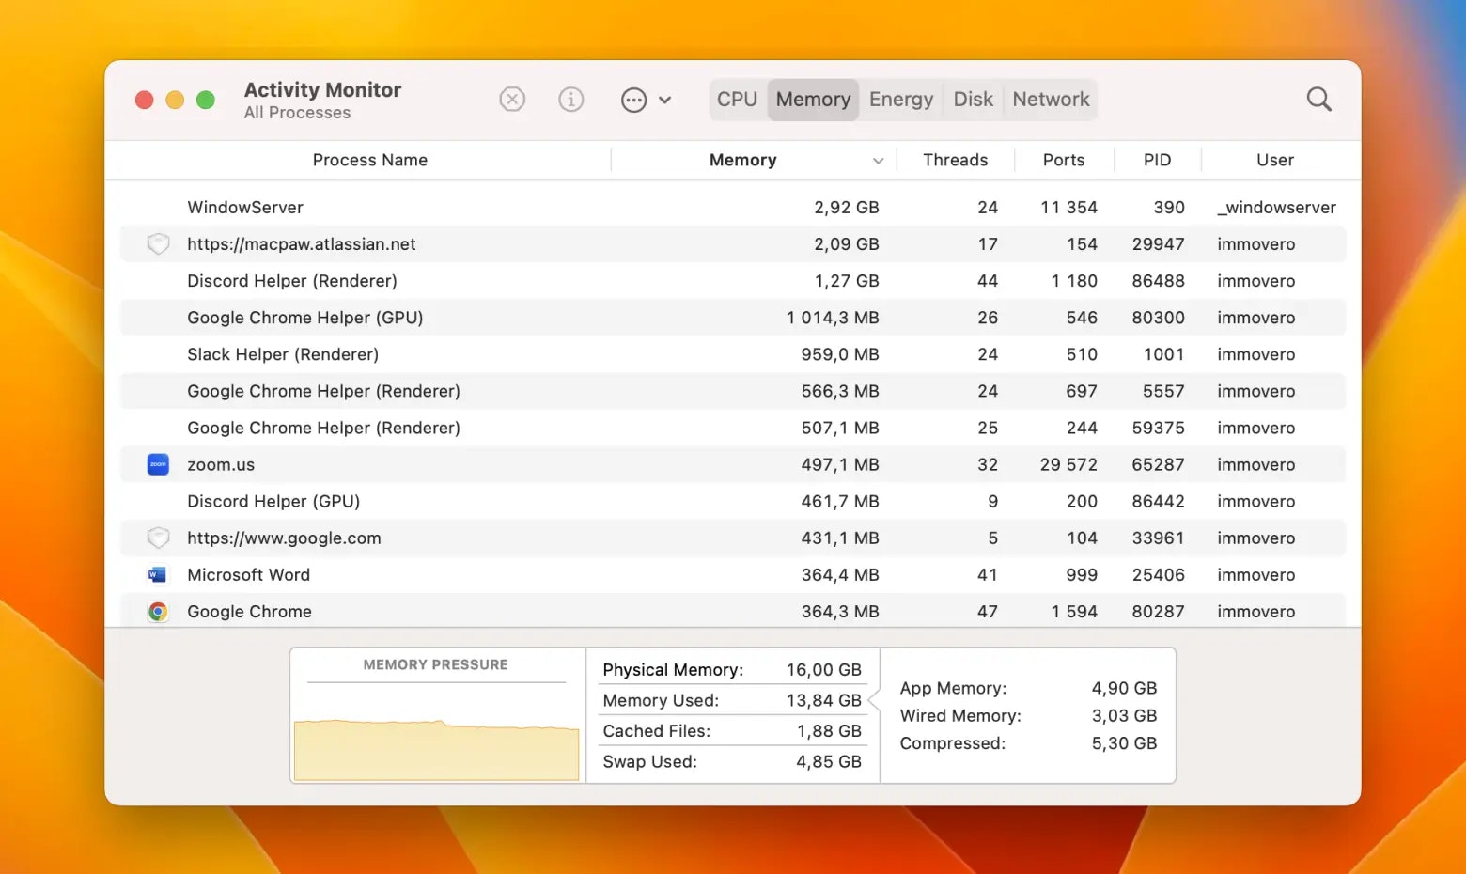Screen dimensions: 1466x874
Task: Click the _windowserver user cell
Action: (x=1276, y=208)
